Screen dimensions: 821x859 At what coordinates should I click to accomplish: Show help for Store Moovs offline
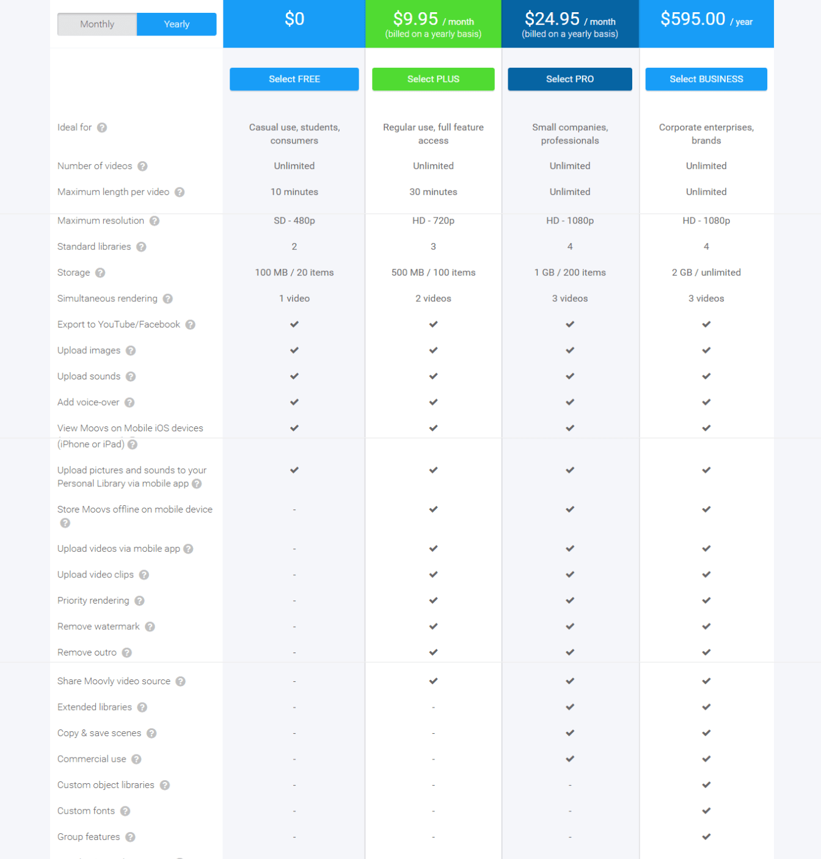click(65, 523)
